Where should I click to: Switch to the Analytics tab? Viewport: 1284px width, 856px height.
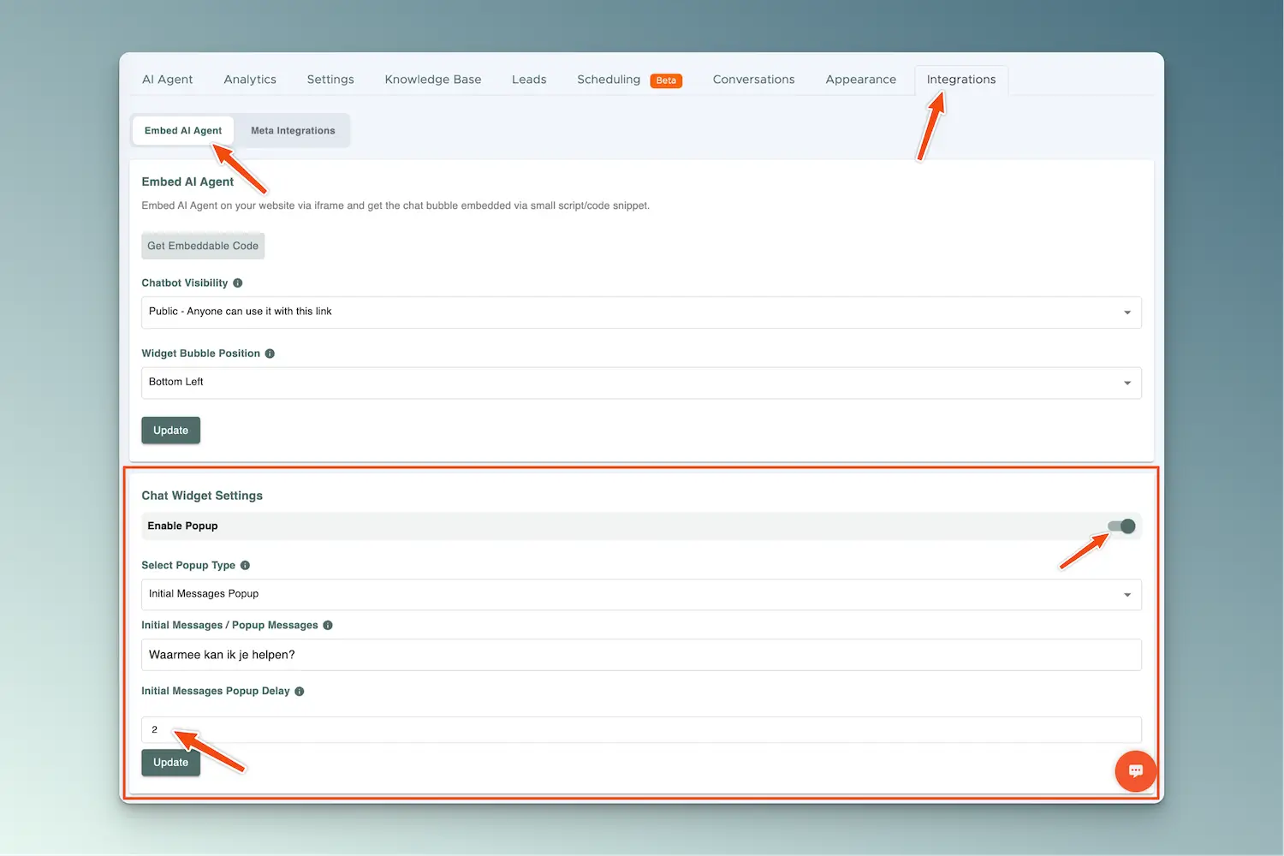(250, 80)
